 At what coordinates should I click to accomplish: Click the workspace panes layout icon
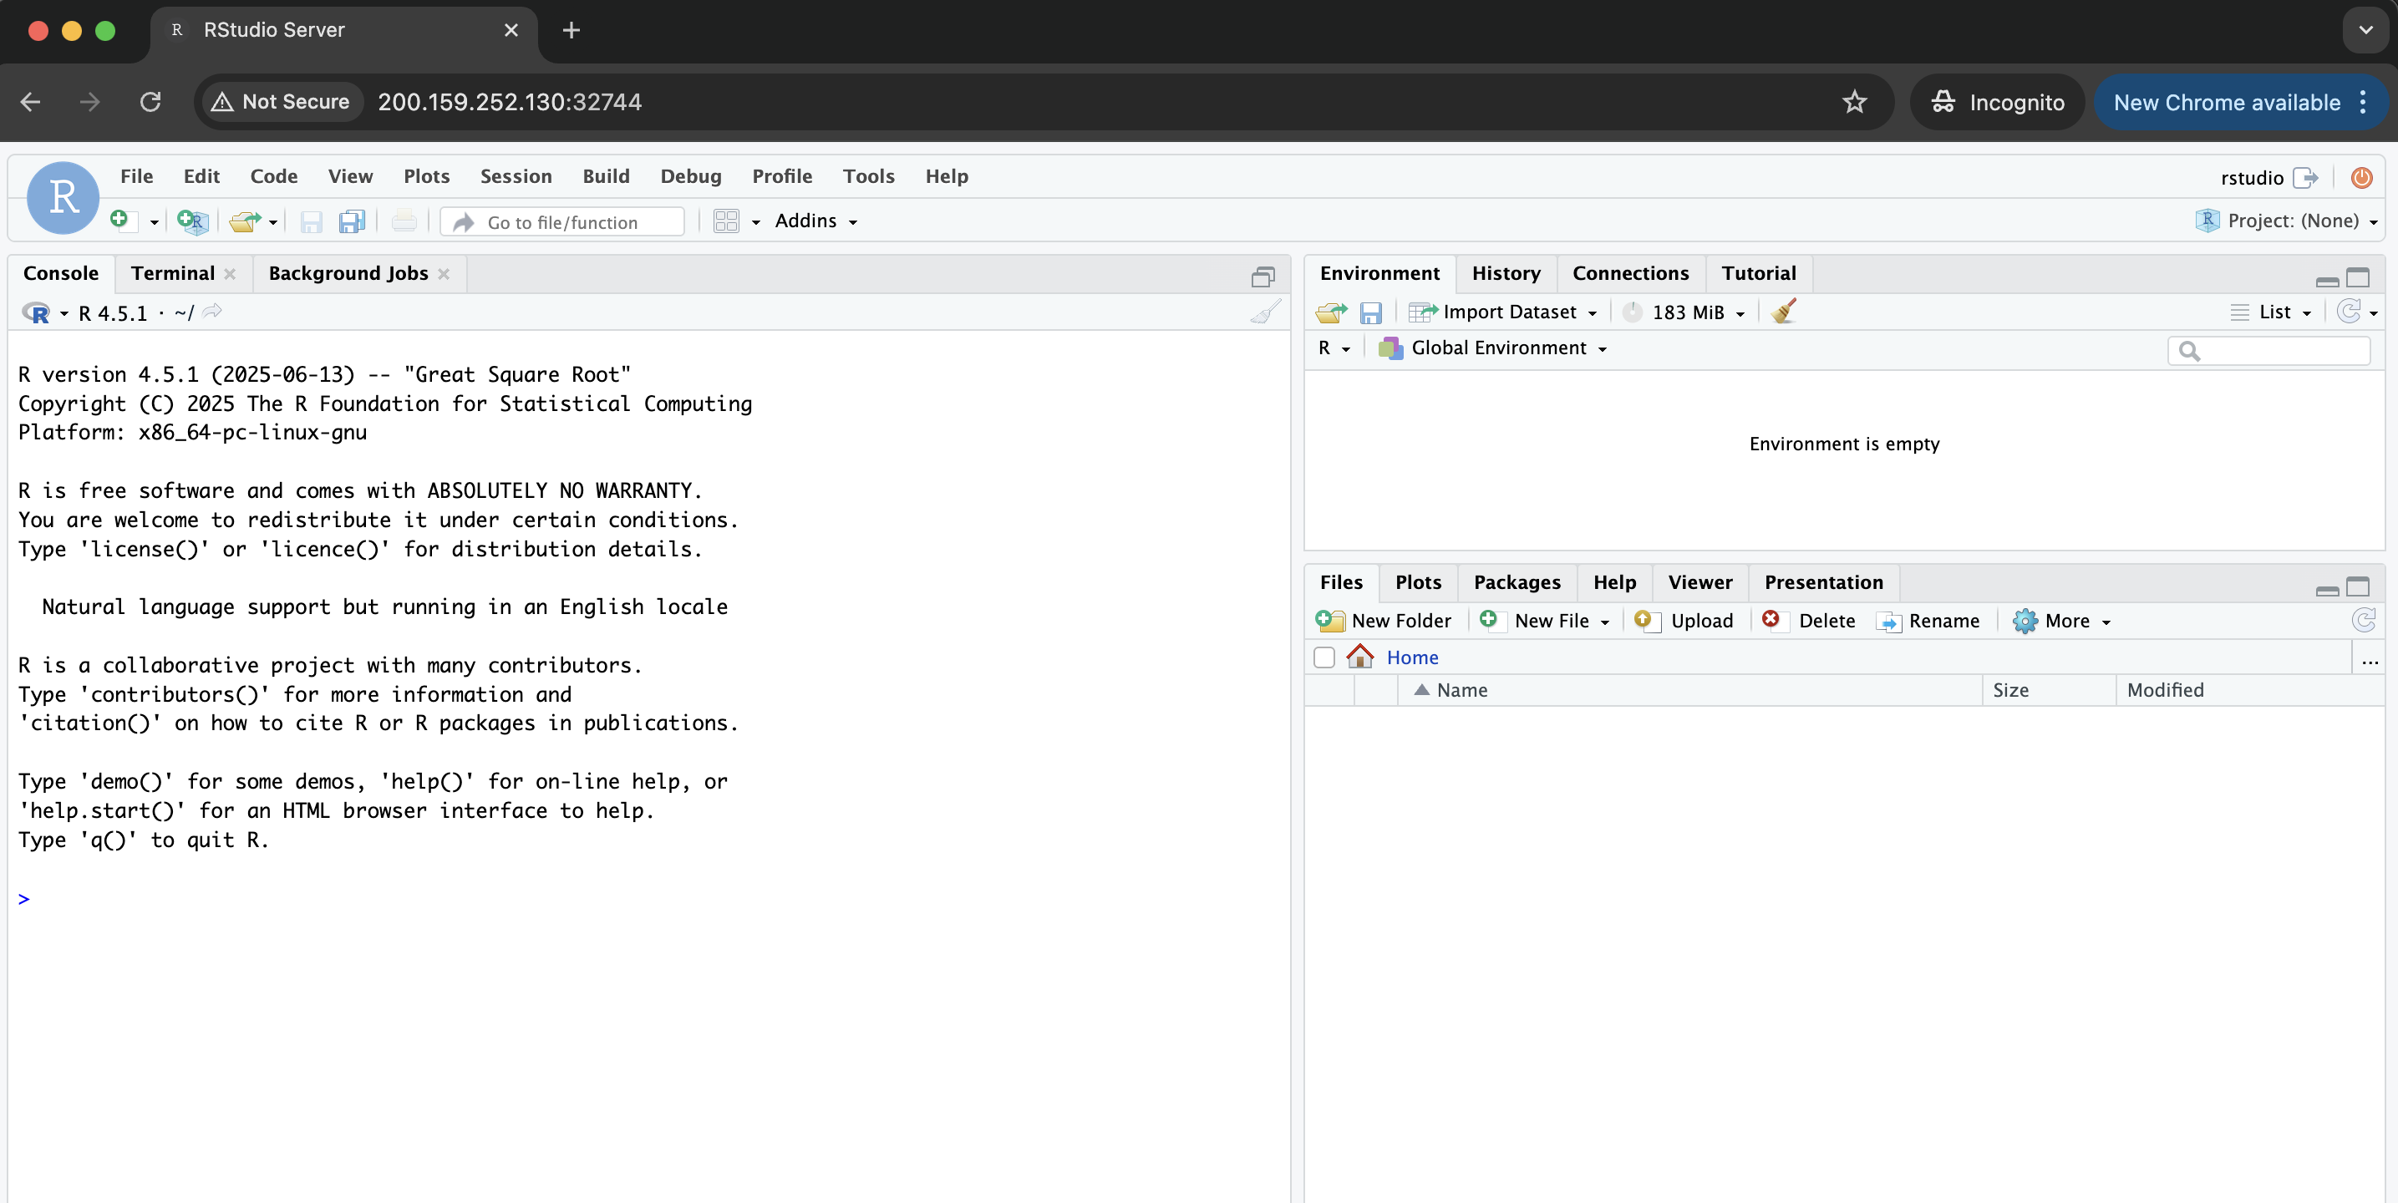(726, 221)
